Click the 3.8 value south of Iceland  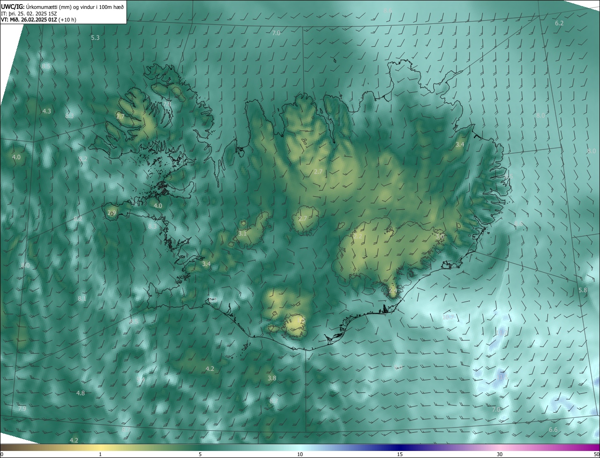click(272, 378)
